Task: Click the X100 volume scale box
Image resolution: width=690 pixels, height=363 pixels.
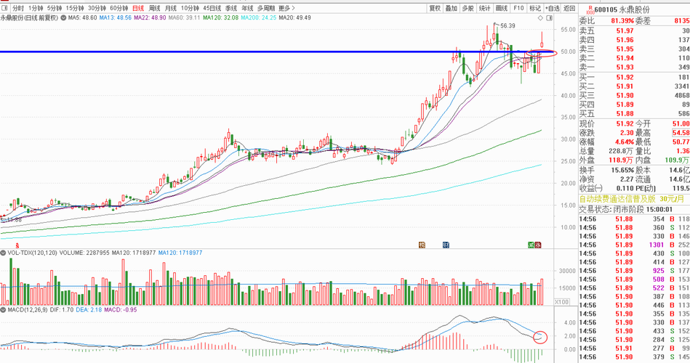Action: coord(561,302)
